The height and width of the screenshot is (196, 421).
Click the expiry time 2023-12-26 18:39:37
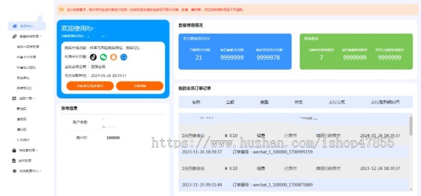pos(380,169)
